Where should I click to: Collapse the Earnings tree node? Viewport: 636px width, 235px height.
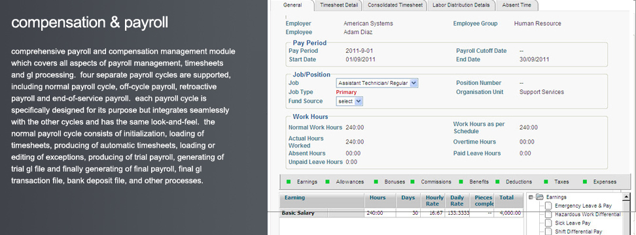(531, 197)
